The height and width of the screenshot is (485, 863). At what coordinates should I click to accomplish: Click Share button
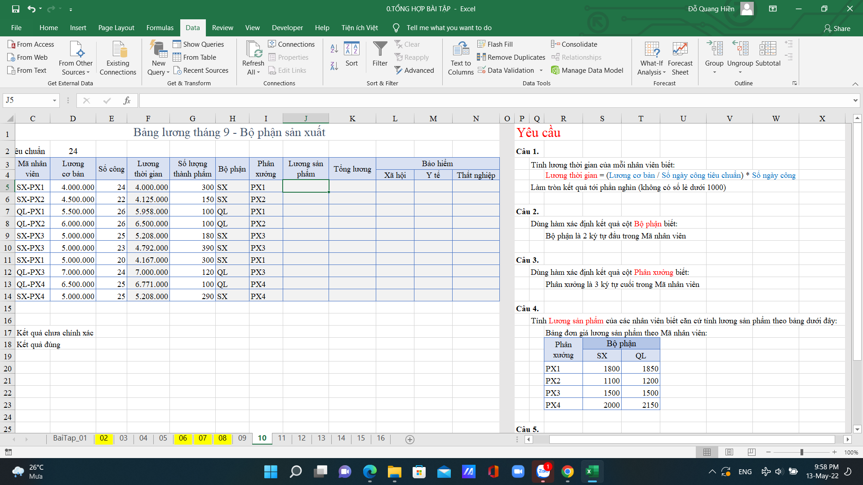(x=837, y=28)
